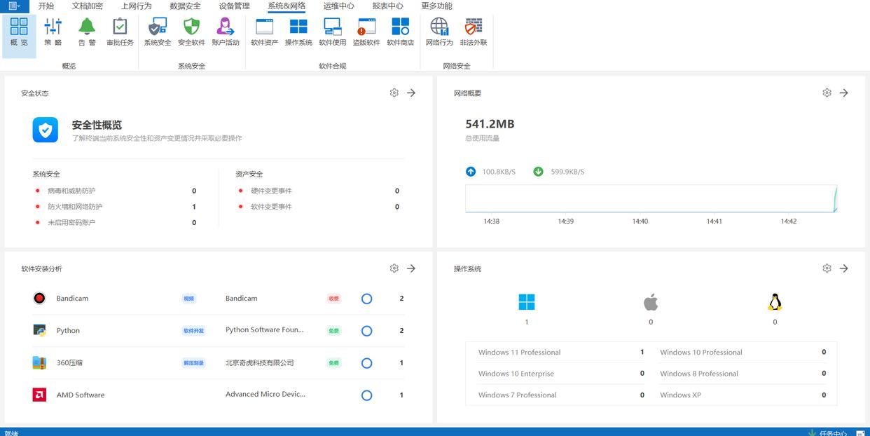Open 审批任务 approval tasks
This screenshot has width=870, height=436.
[120, 32]
